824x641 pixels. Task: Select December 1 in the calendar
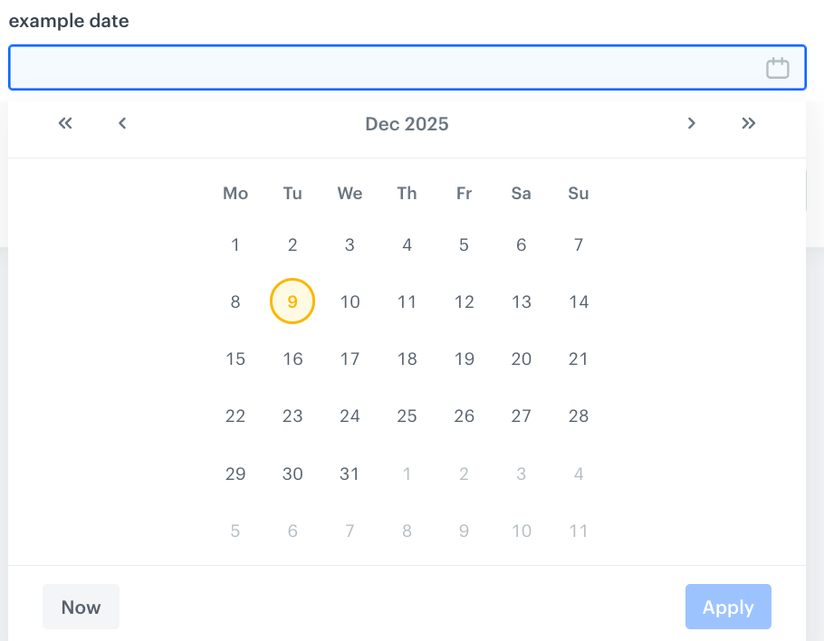(235, 244)
